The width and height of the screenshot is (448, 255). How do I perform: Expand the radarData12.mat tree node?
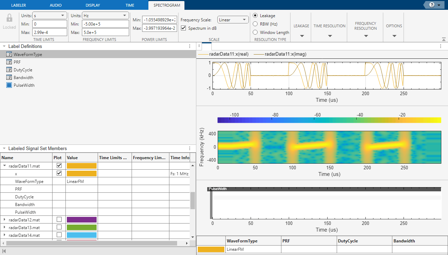click(5, 219)
